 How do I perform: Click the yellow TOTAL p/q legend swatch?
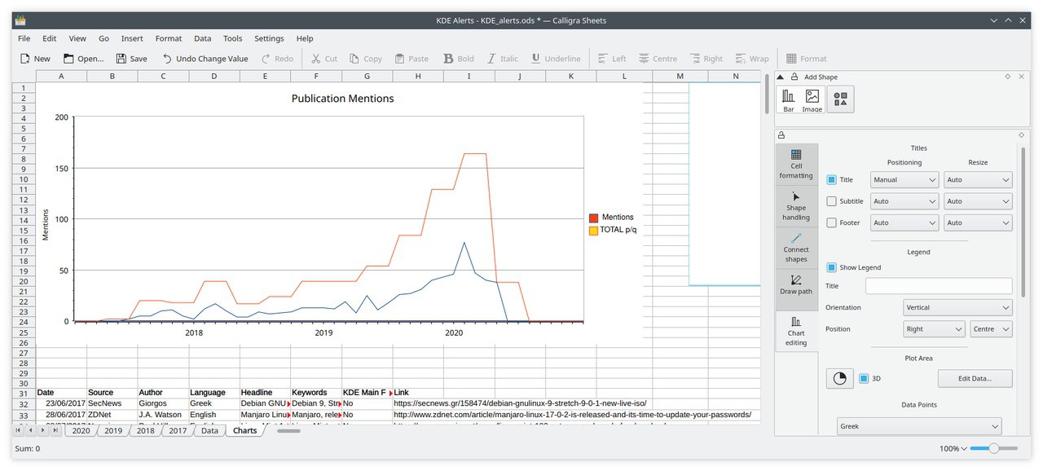593,231
